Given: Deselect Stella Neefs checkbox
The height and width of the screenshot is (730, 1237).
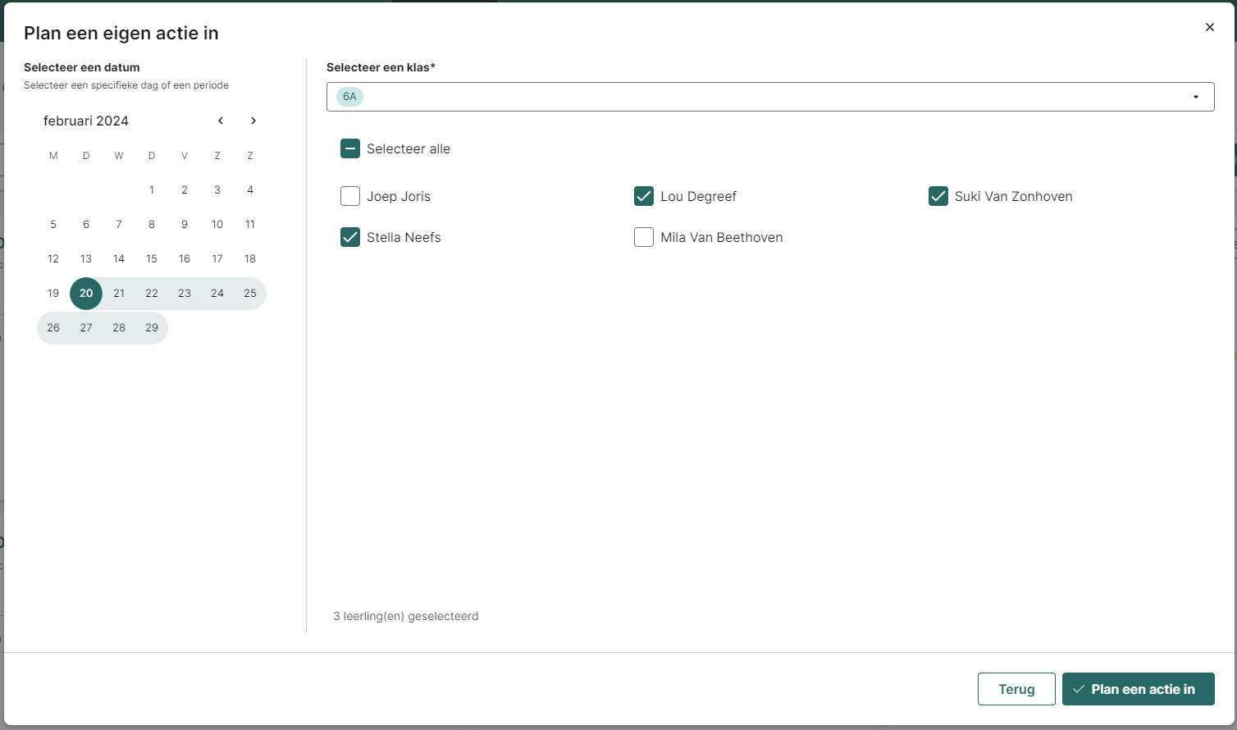Looking at the screenshot, I should [350, 237].
